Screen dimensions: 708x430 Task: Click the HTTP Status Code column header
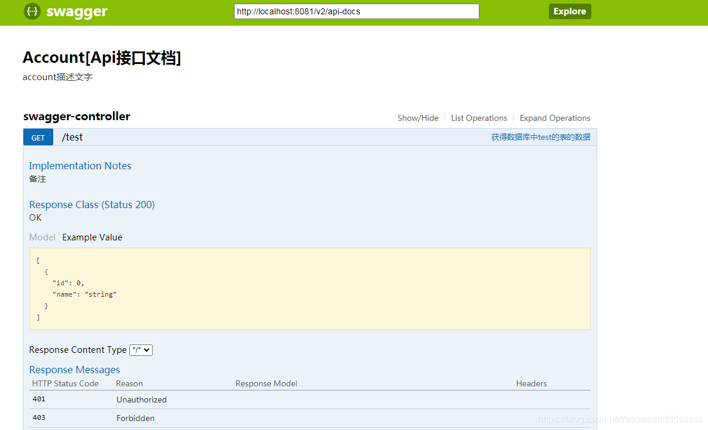(x=65, y=383)
